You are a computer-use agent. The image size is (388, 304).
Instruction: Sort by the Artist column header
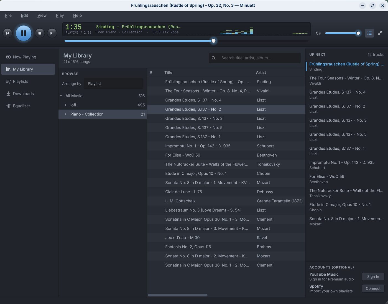coord(261,72)
